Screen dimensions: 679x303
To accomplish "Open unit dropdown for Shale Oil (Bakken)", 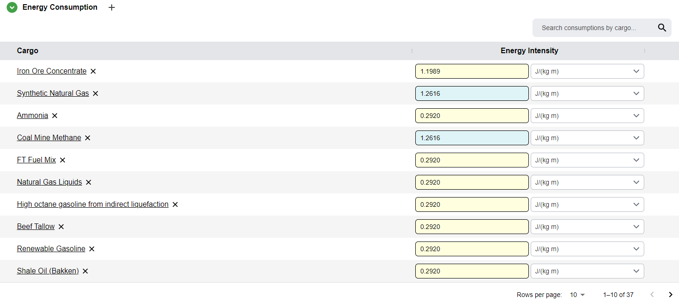I will click(x=587, y=271).
